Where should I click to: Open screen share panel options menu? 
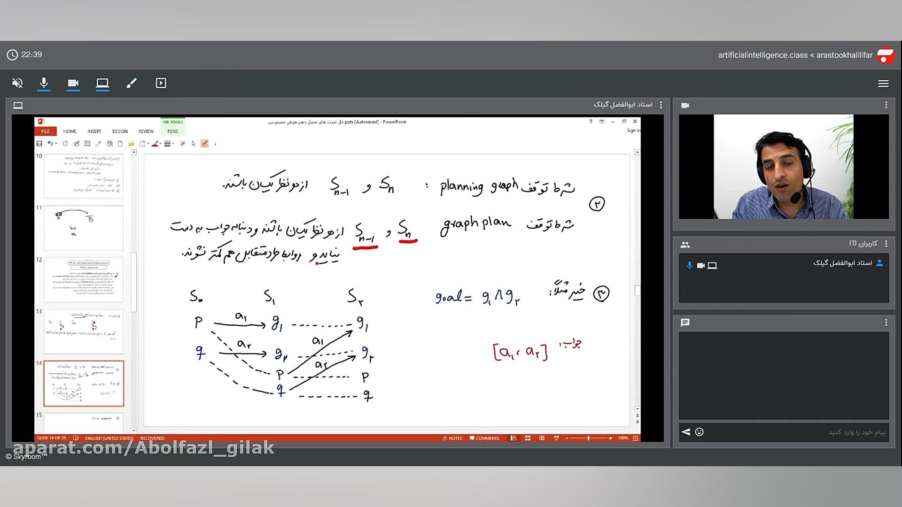tap(661, 105)
